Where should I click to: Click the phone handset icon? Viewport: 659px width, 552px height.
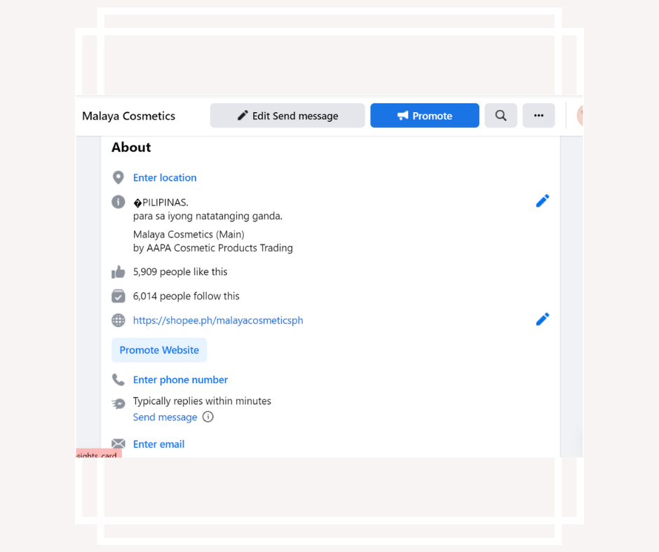[118, 380]
